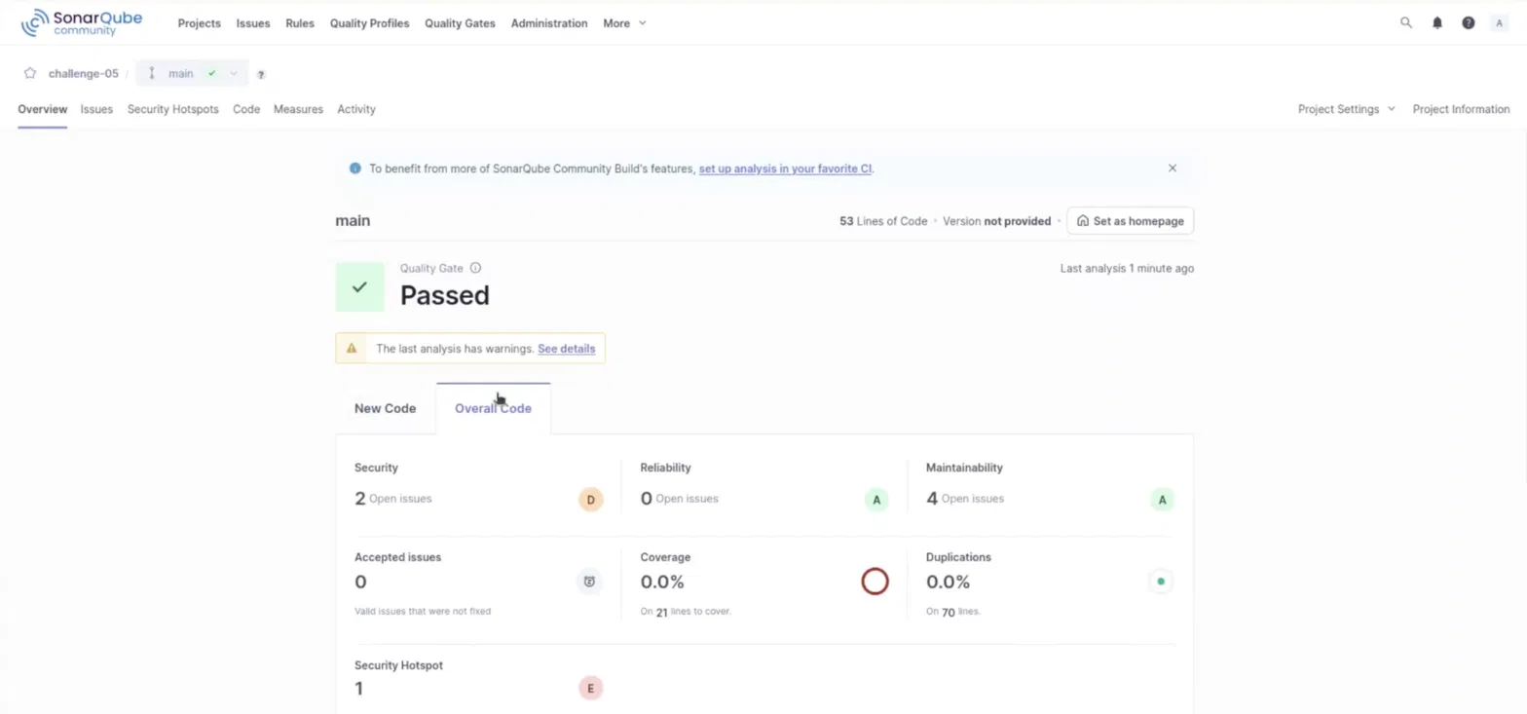Open the Issues top menu

coord(253,23)
